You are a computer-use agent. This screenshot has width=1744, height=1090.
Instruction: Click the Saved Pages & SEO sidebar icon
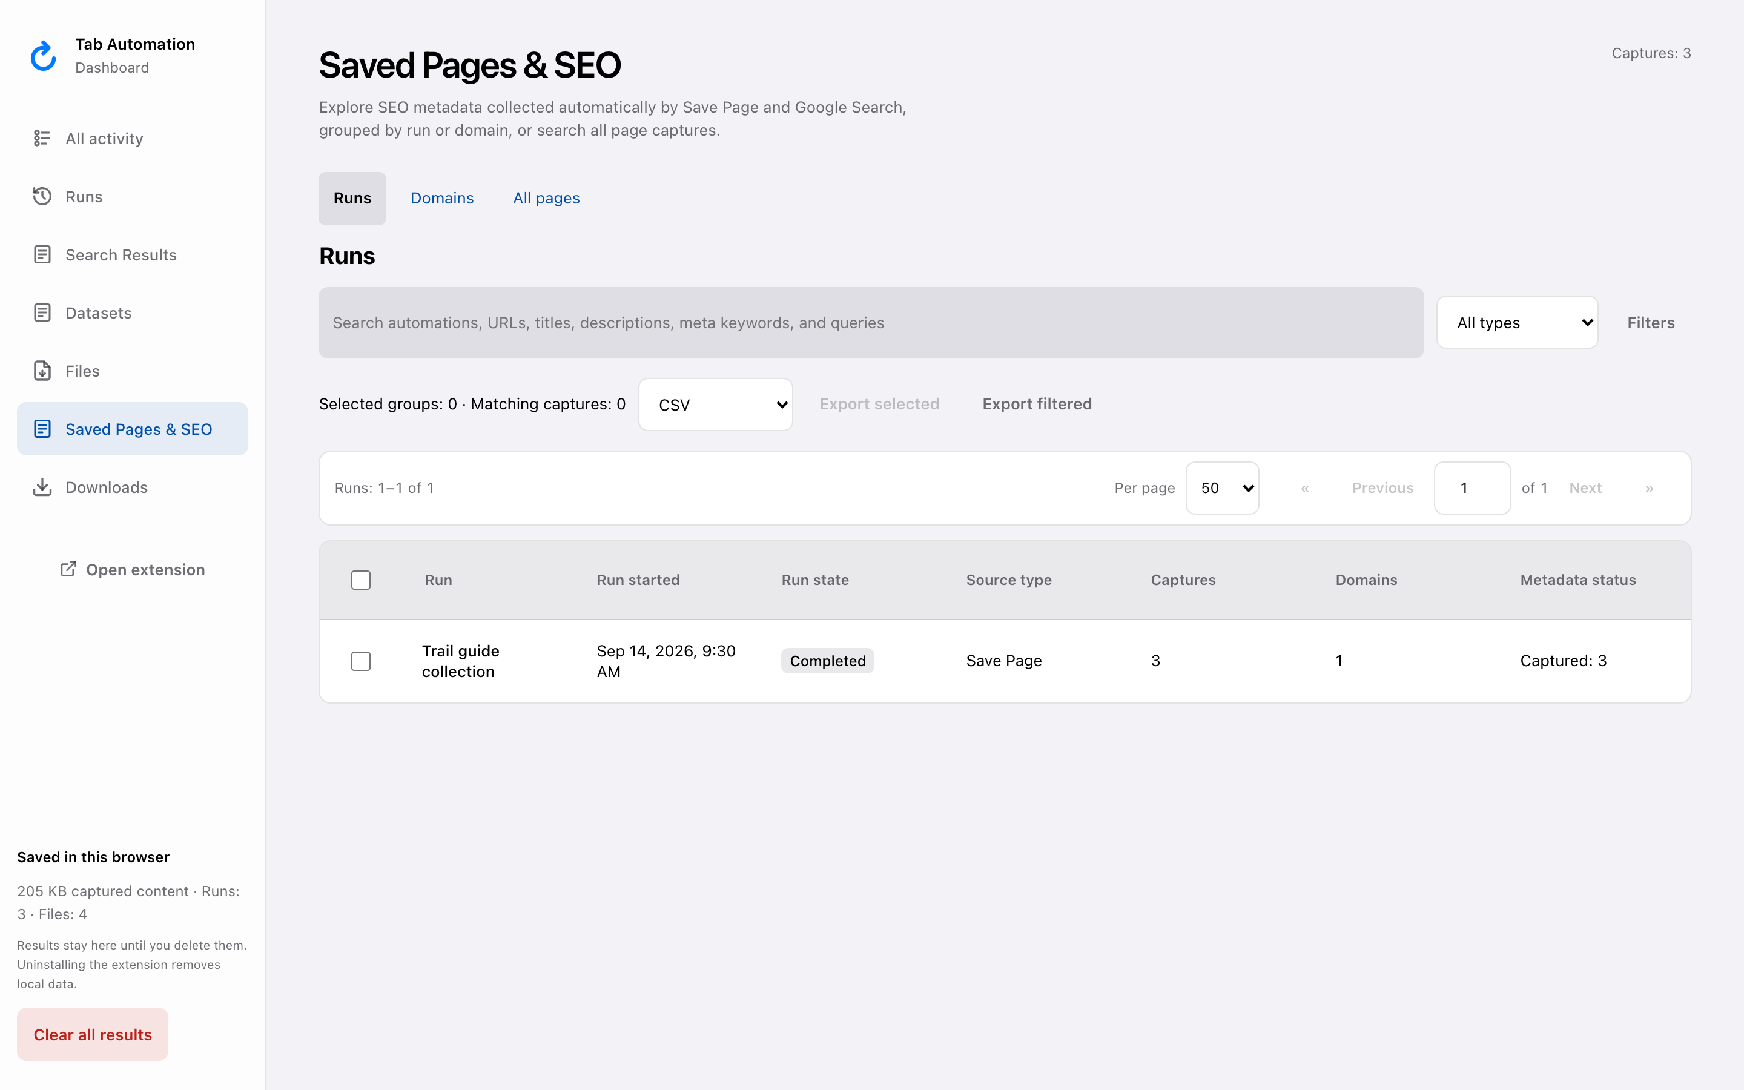[x=42, y=429]
